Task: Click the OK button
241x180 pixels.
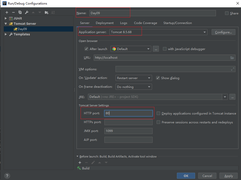Action: coord(186,176)
